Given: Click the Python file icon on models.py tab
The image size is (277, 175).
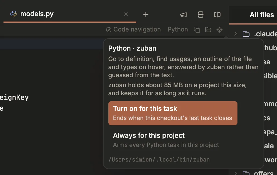Looking at the screenshot, I should pos(14,14).
